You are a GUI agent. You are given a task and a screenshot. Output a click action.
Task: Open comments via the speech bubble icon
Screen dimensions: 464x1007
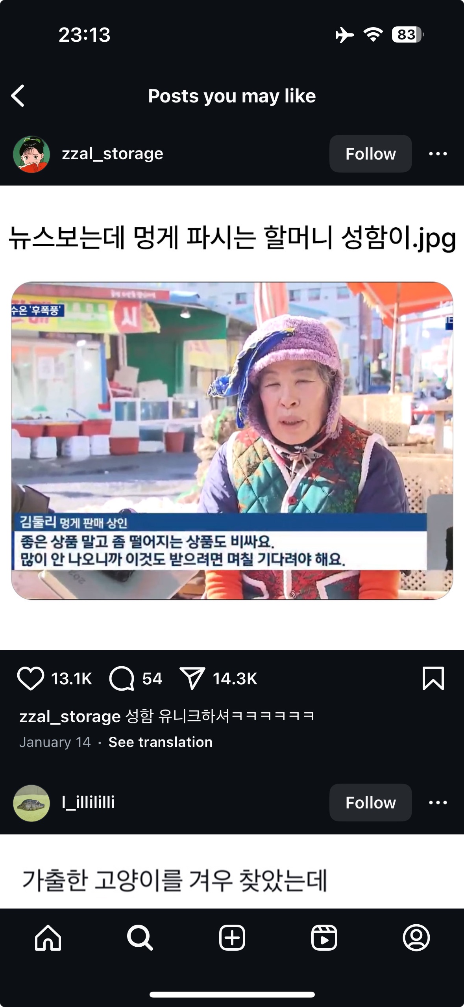pos(122,679)
